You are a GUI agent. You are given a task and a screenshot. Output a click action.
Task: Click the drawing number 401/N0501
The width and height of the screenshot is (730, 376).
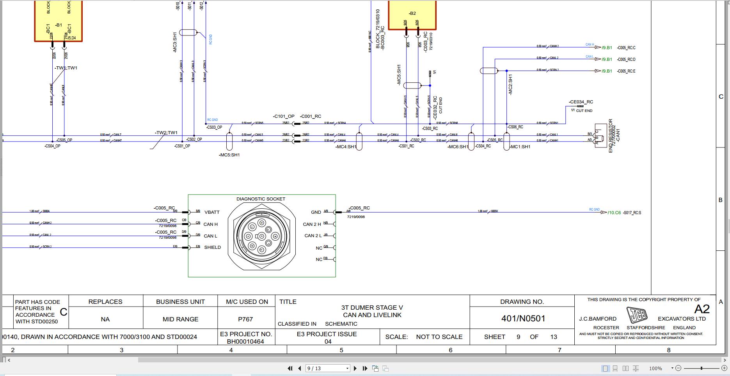click(523, 318)
